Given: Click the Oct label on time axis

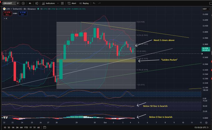Looking at the screenshot, I should tap(105, 123).
